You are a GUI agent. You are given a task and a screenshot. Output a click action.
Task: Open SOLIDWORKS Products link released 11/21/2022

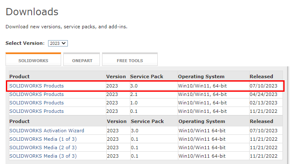36,111
